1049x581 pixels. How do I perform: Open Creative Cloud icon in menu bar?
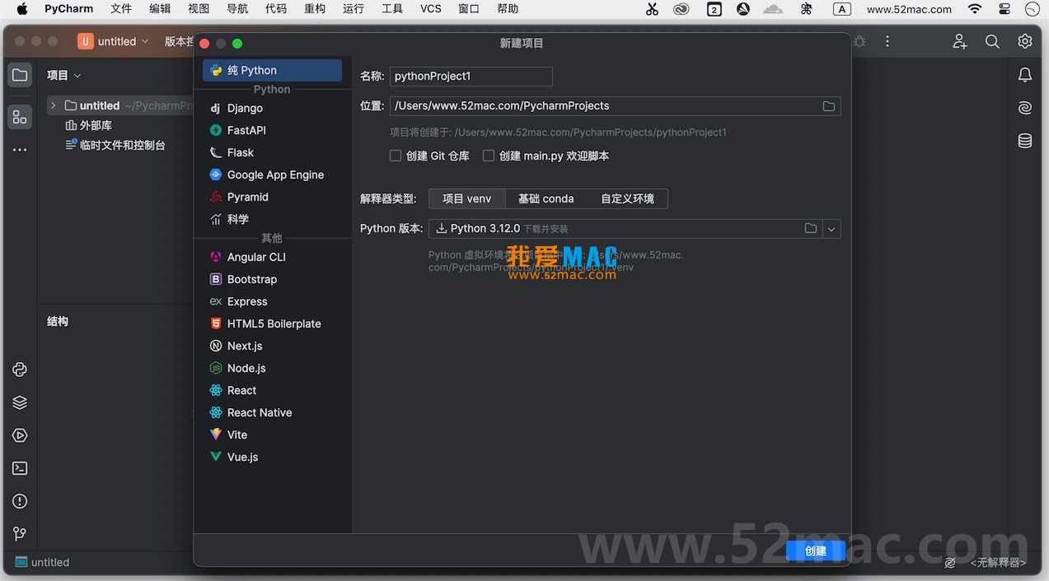681,9
